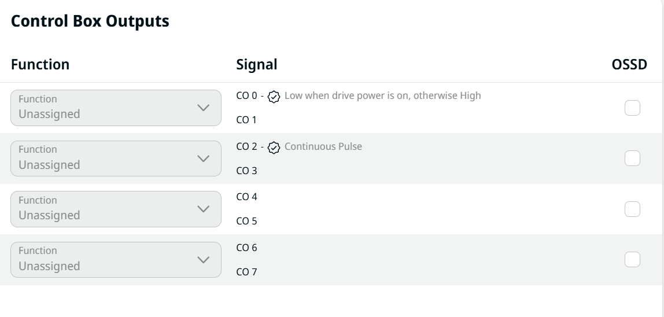This screenshot has width=664, height=317.
Task: Click the chevron arrow on CO 4/CO 5 function dropdown
Action: pos(203,209)
